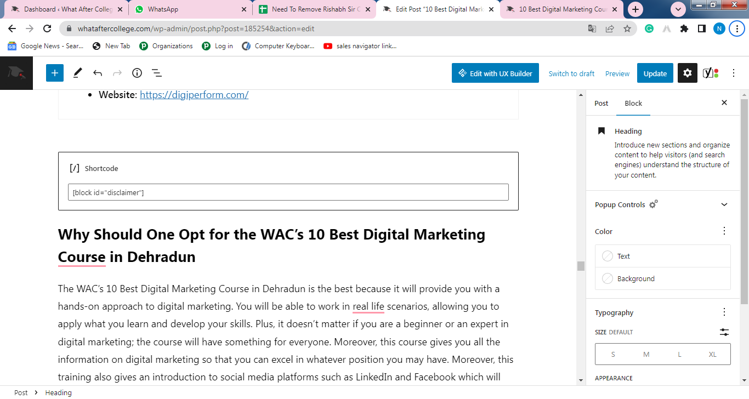Open the Yoast SEO icon
Image resolution: width=749 pixels, height=399 pixels.
coord(711,73)
